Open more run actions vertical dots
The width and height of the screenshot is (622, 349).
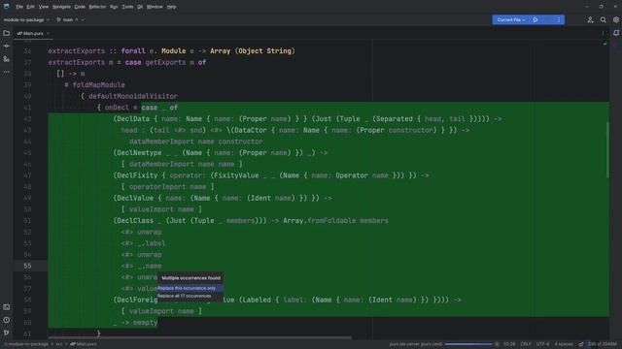[x=559, y=19]
